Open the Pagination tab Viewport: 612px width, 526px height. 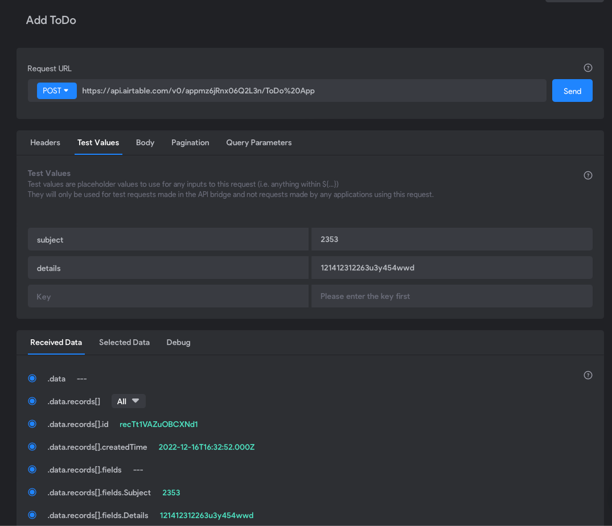191,143
